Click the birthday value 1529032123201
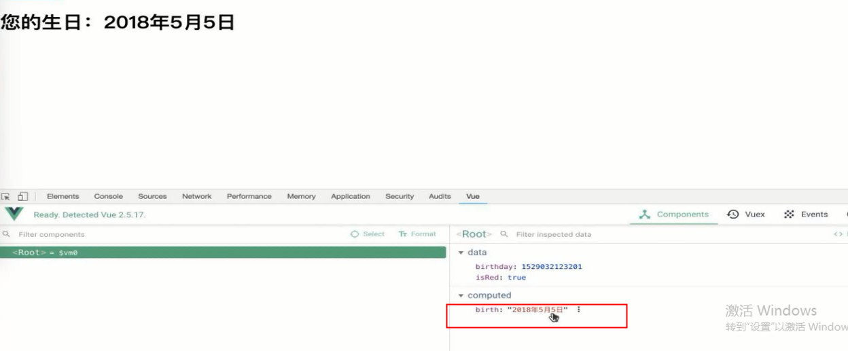The width and height of the screenshot is (848, 351). pyautogui.click(x=552, y=267)
